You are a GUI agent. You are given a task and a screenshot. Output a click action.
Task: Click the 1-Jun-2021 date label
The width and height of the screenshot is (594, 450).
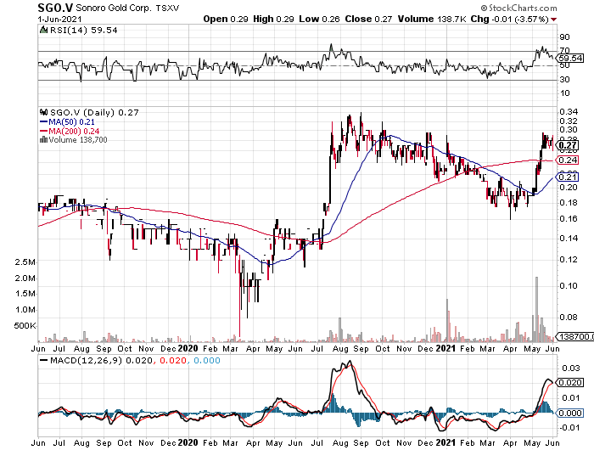click(x=59, y=19)
